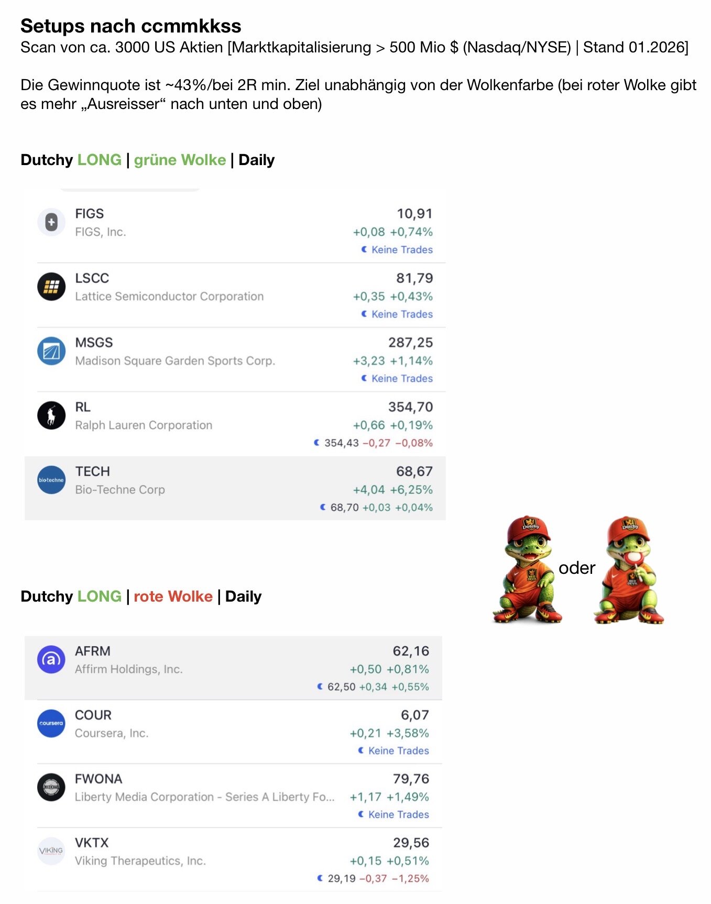
Task: Open the LSCC ticker symbol
Action: 92,278
